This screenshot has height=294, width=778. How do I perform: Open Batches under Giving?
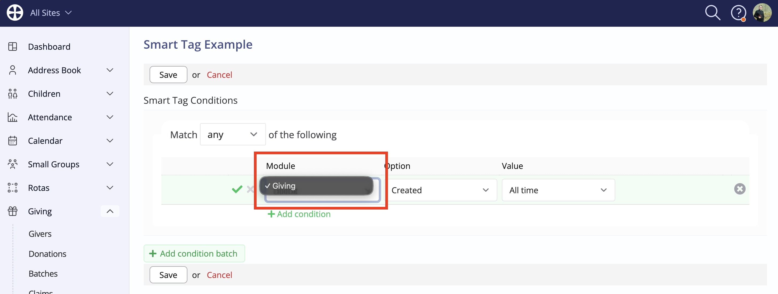click(x=43, y=273)
